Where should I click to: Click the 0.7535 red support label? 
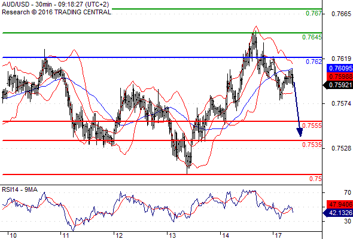312,145
